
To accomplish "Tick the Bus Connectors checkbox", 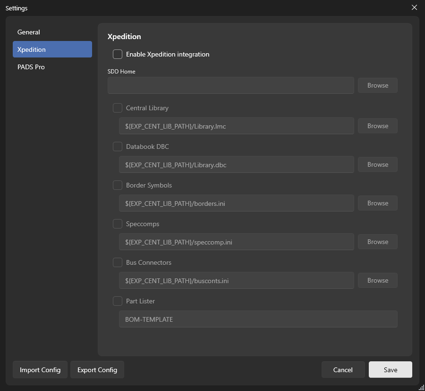I will [x=118, y=262].
